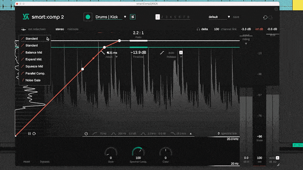Image resolution: width=303 pixels, height=170 pixels.
Task: Click the channel link label
Action: tap(229, 29)
